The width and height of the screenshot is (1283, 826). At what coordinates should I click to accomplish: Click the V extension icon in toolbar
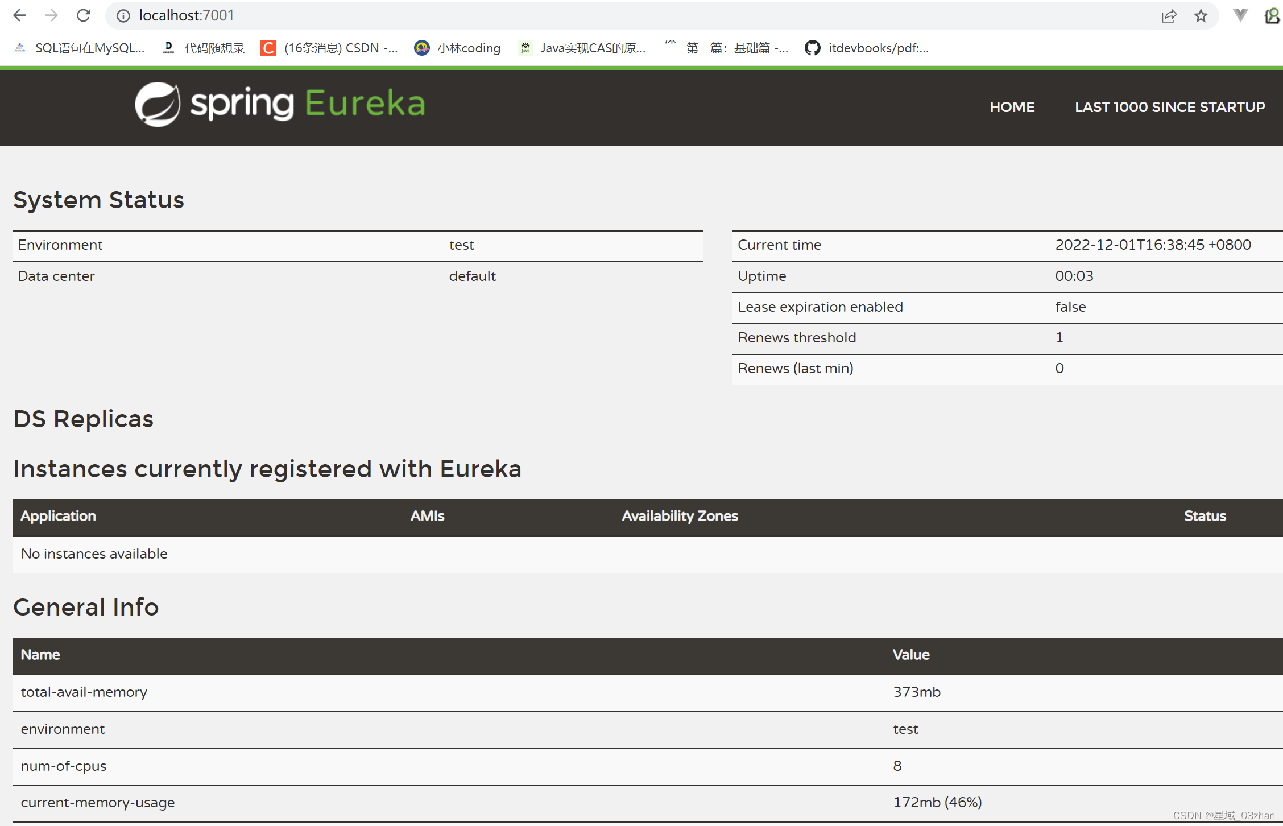coord(1240,15)
